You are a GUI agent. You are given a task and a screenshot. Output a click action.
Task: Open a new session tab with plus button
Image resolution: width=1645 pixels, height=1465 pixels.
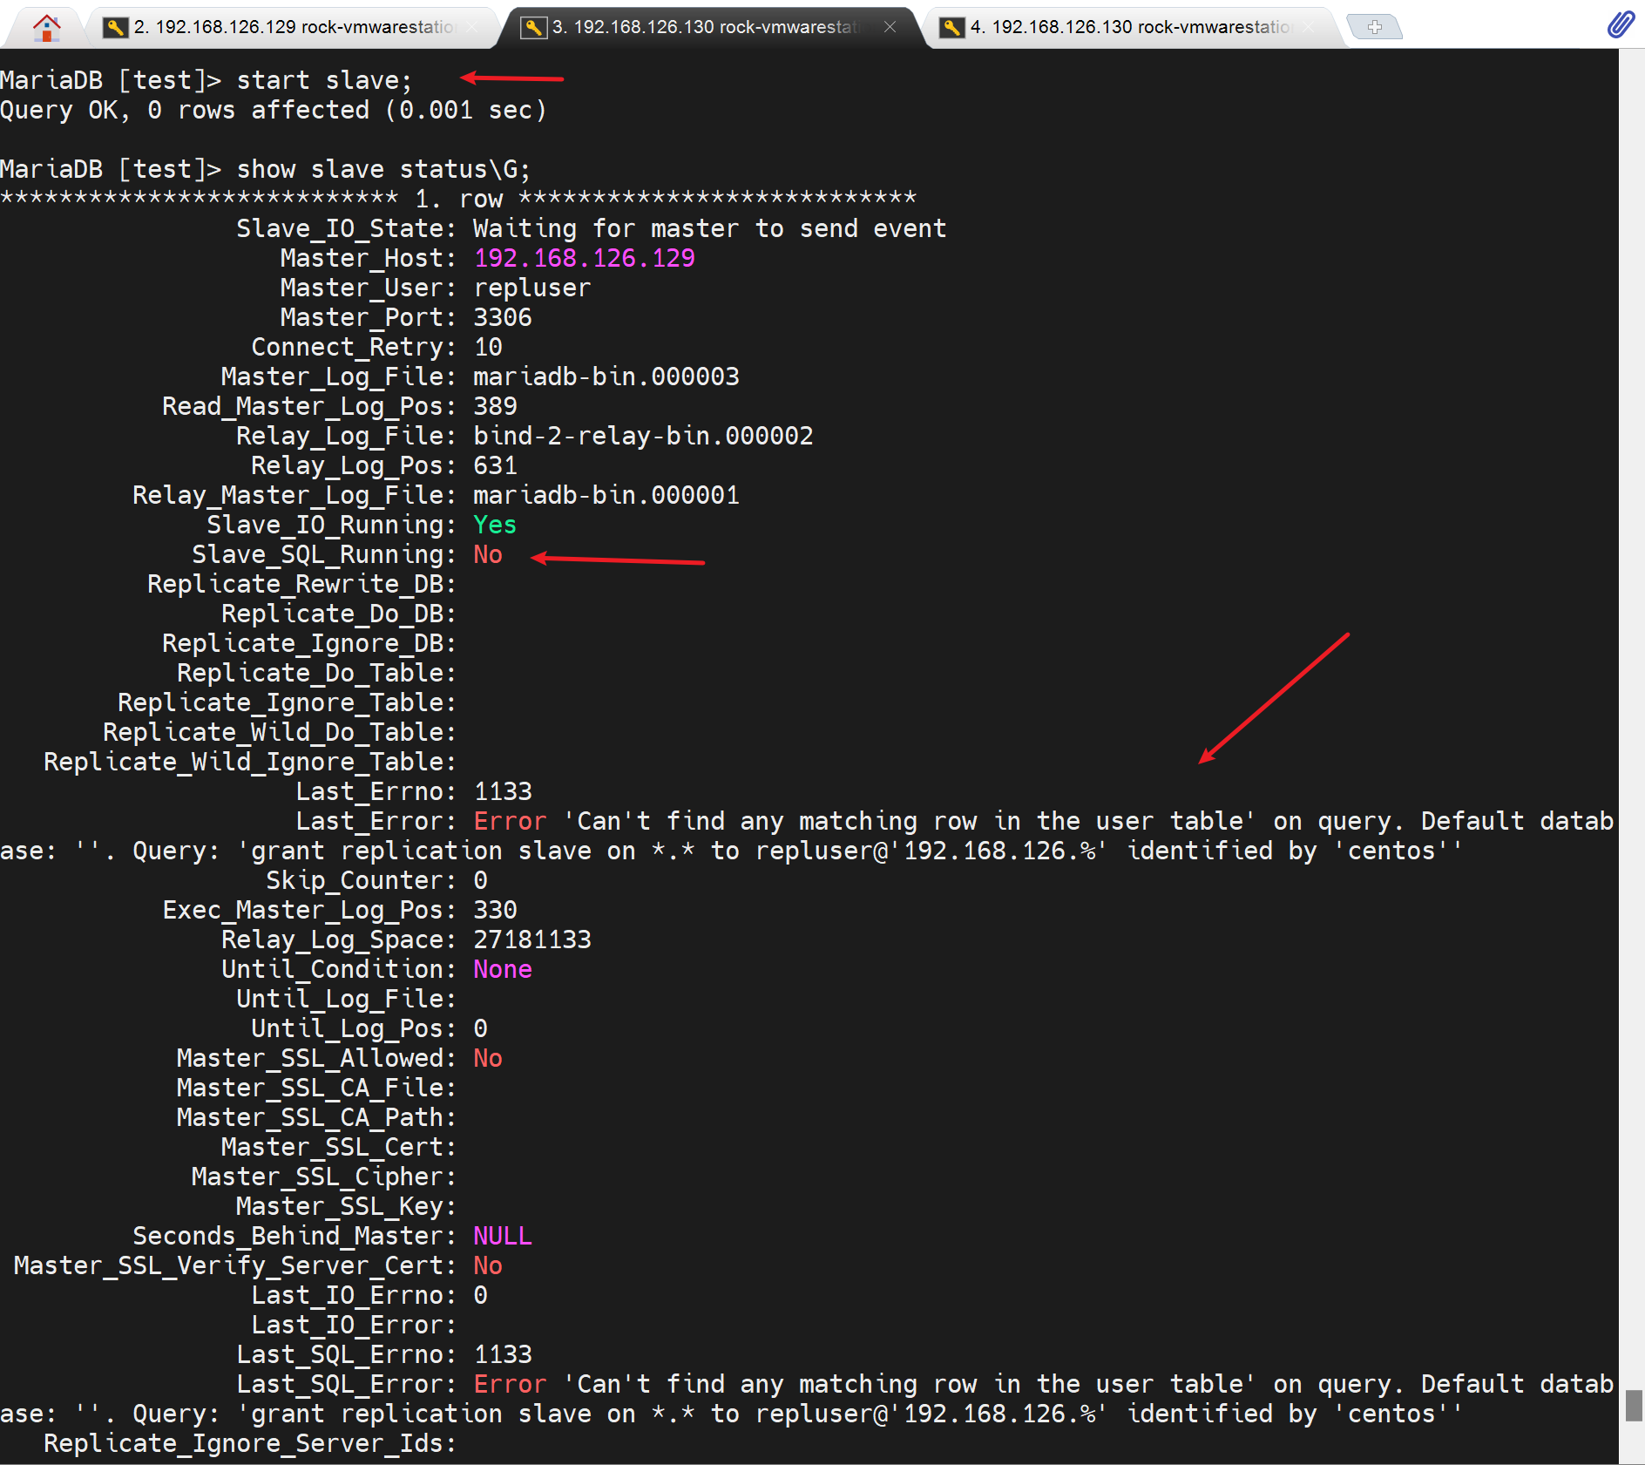[1374, 27]
